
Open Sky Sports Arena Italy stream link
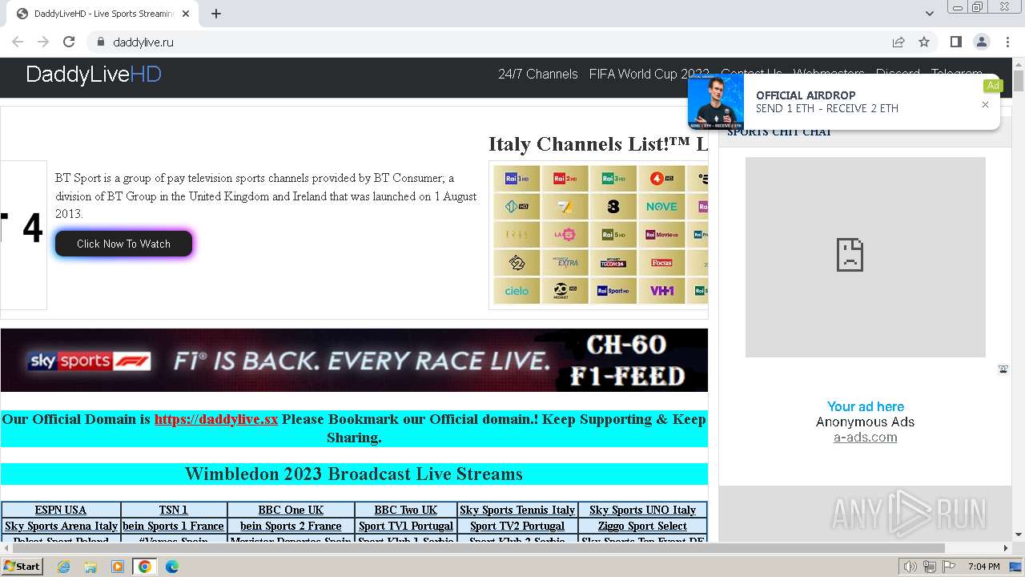[61, 526]
